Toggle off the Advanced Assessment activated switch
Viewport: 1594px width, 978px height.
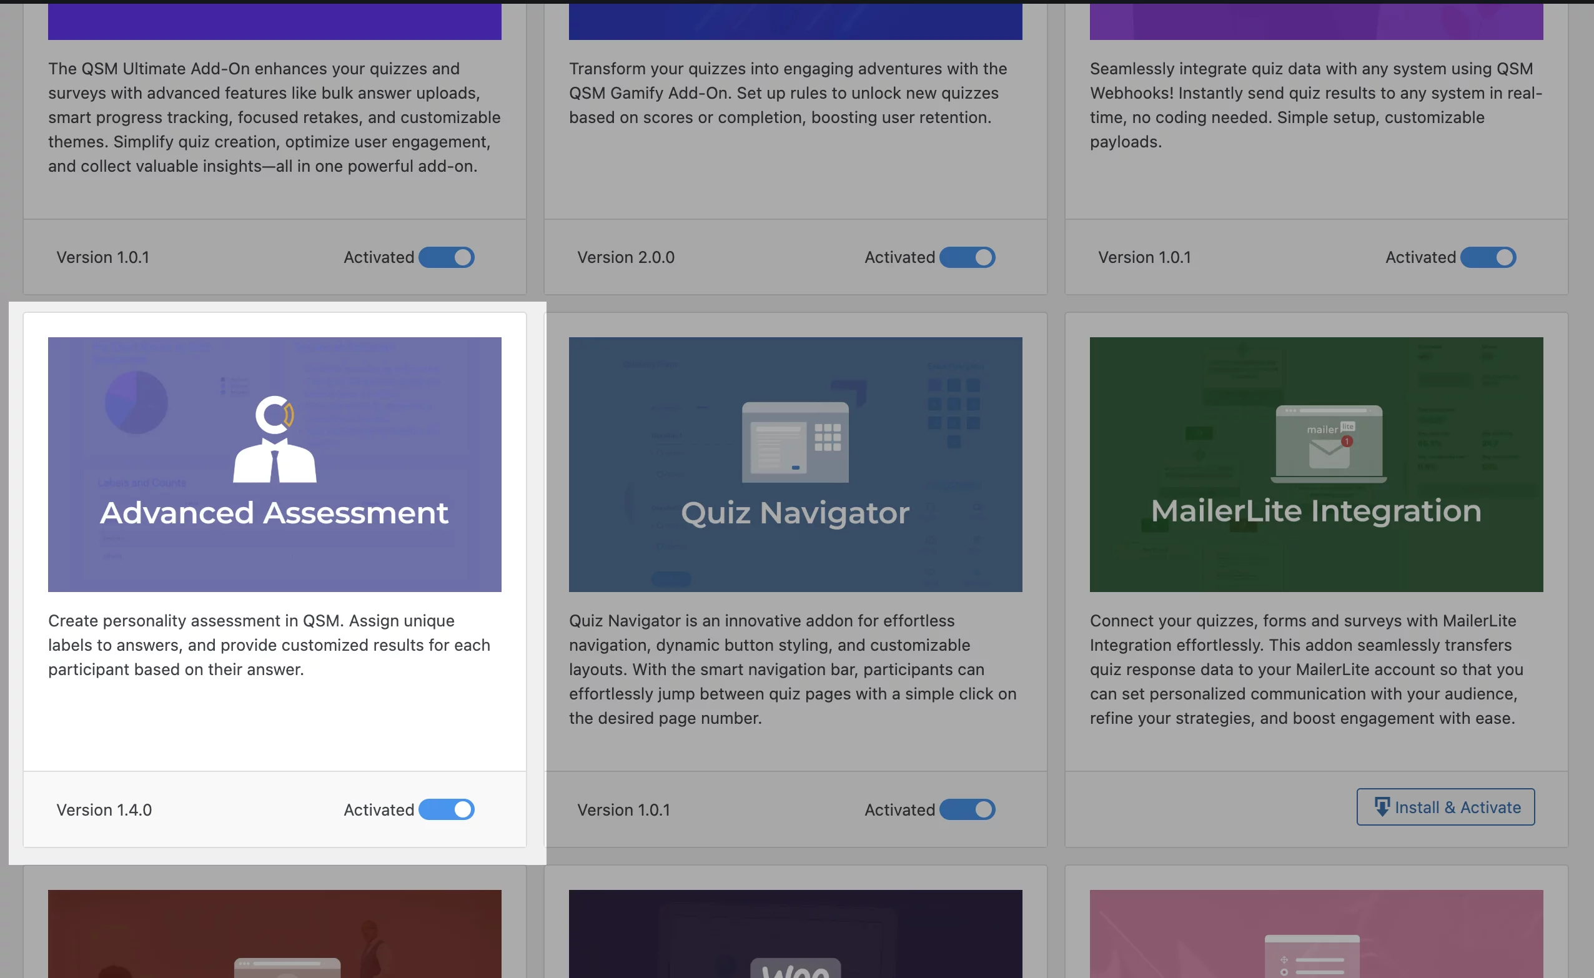(447, 809)
